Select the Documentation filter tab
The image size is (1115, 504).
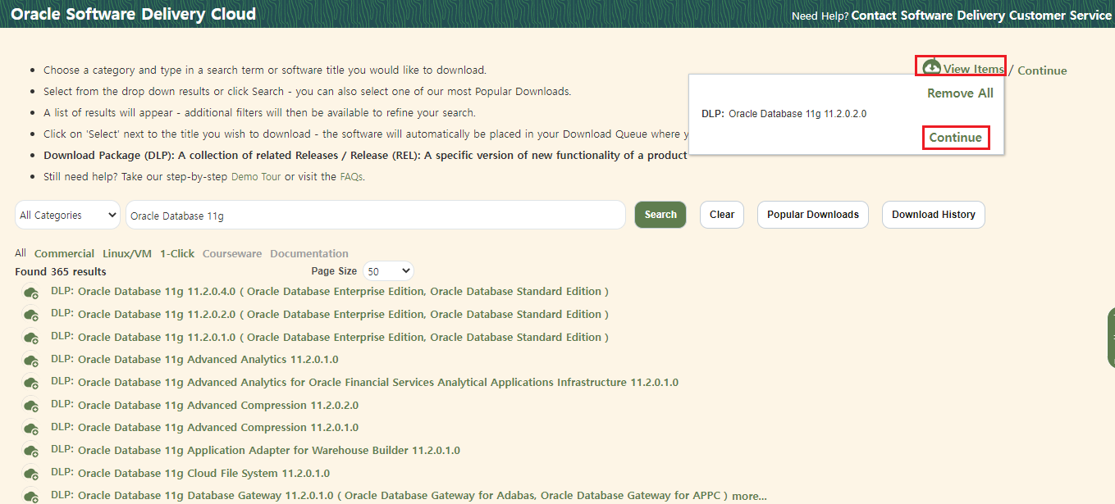click(x=309, y=254)
